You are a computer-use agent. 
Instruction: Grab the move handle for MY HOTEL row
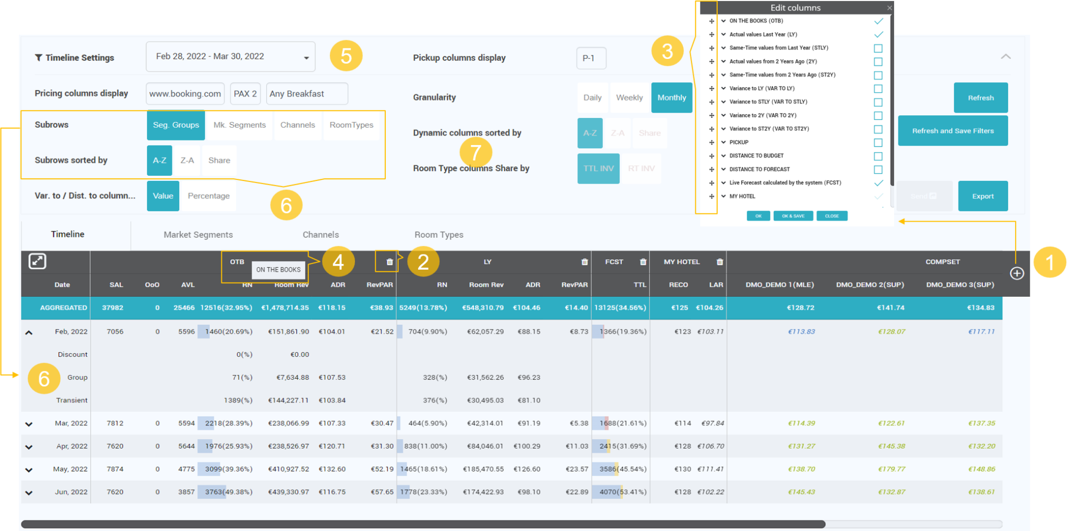click(x=711, y=197)
